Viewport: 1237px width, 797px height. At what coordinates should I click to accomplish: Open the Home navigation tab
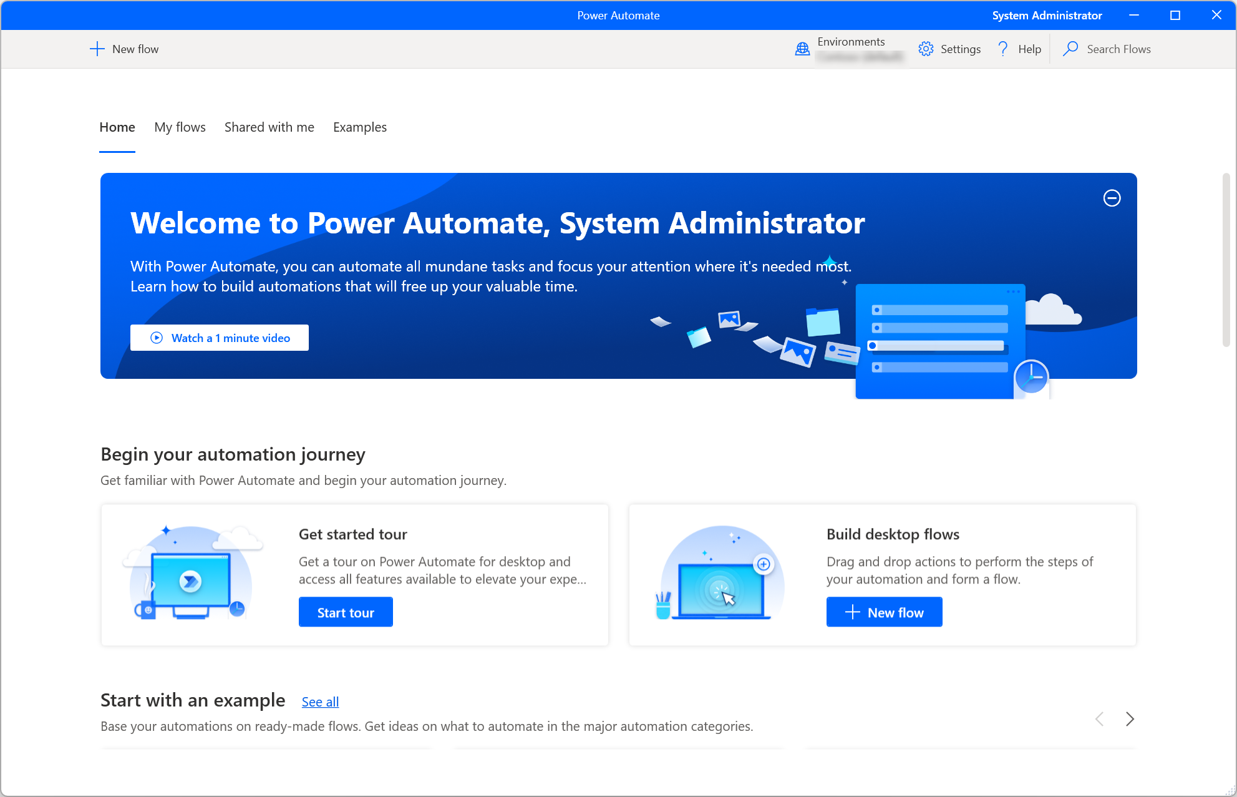pyautogui.click(x=116, y=127)
